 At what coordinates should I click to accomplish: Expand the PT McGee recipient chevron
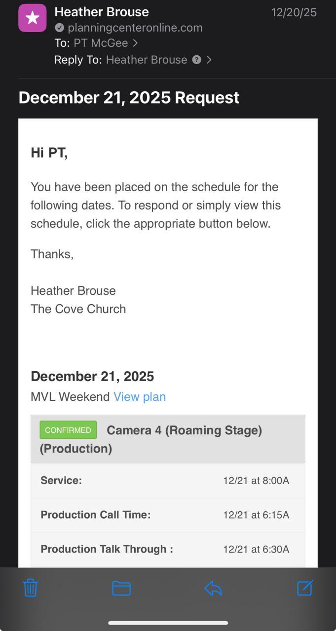click(135, 43)
